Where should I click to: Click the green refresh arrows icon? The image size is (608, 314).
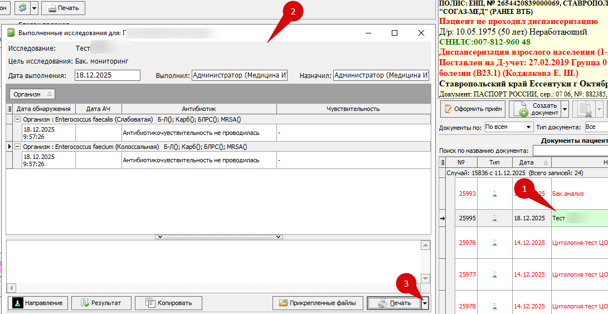[x=22, y=8]
